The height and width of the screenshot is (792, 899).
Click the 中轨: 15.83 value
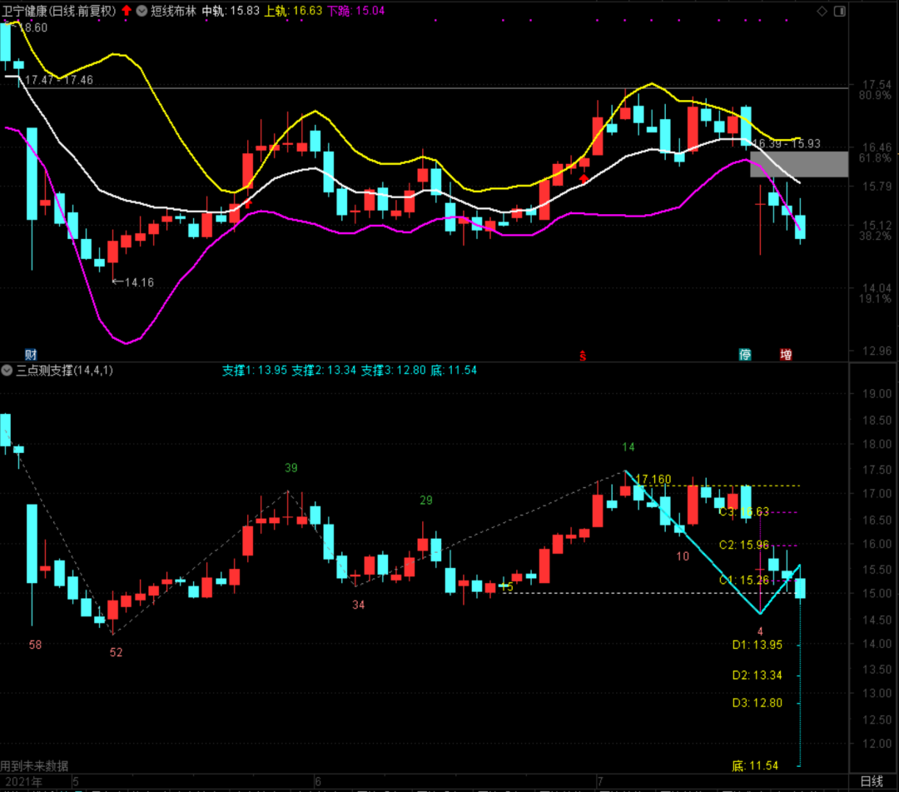coord(231,11)
